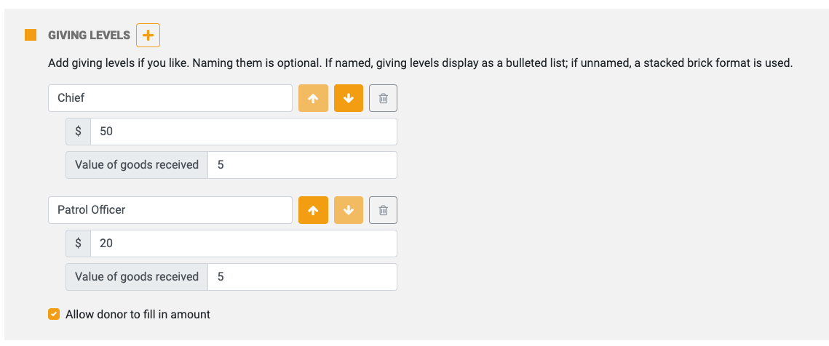This screenshot has width=829, height=346.
Task: Click the orange square beside Giving Levels
Action: pos(31,36)
